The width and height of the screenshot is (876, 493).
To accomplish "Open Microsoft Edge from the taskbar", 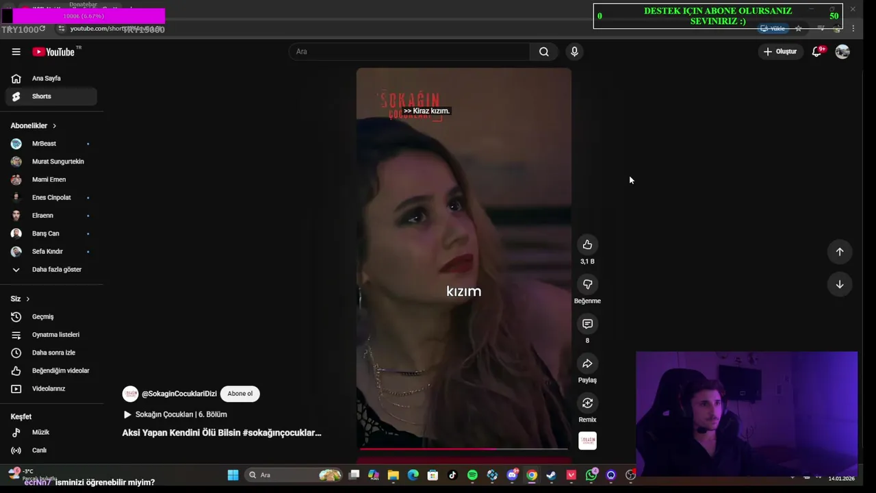I will coord(413,475).
